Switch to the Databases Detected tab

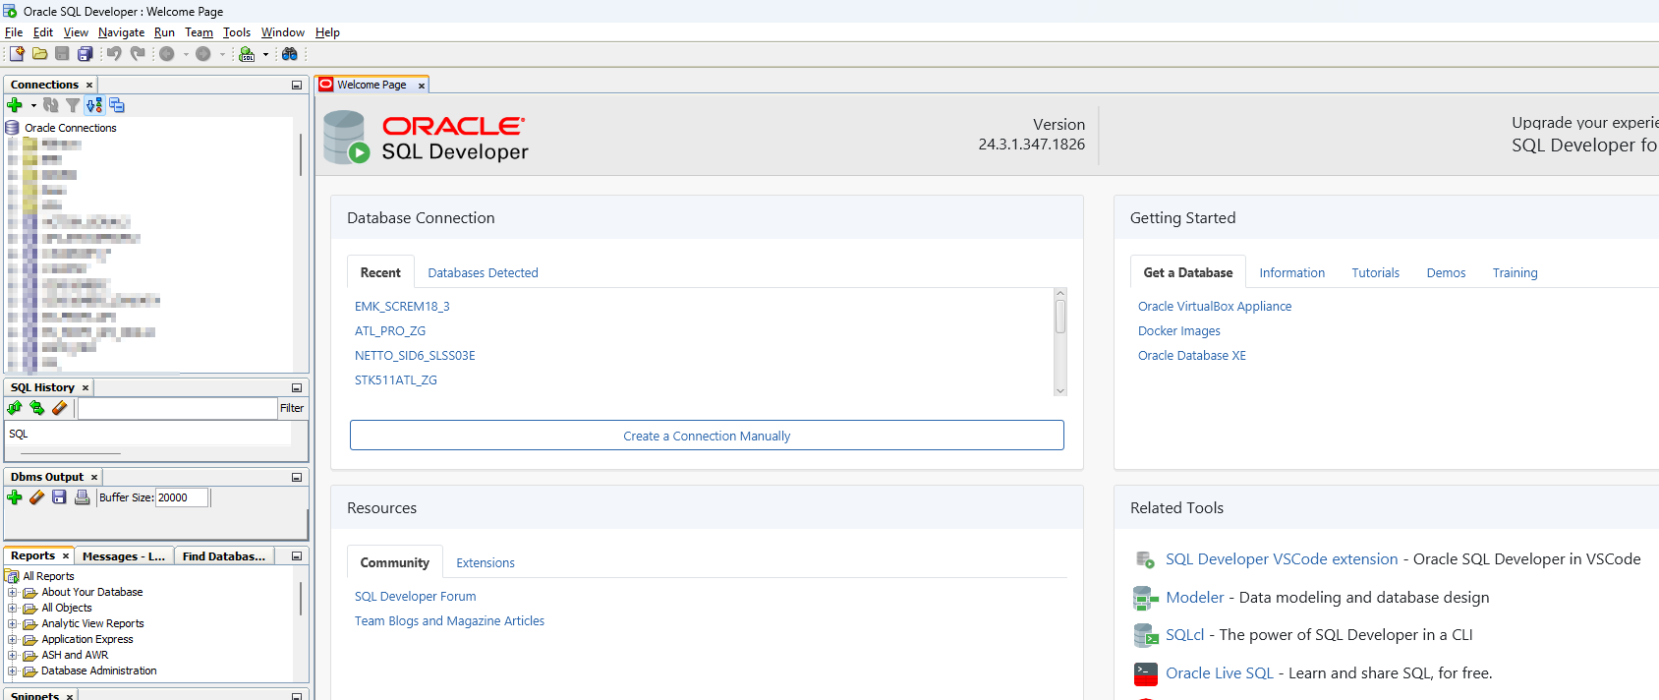pos(483,273)
